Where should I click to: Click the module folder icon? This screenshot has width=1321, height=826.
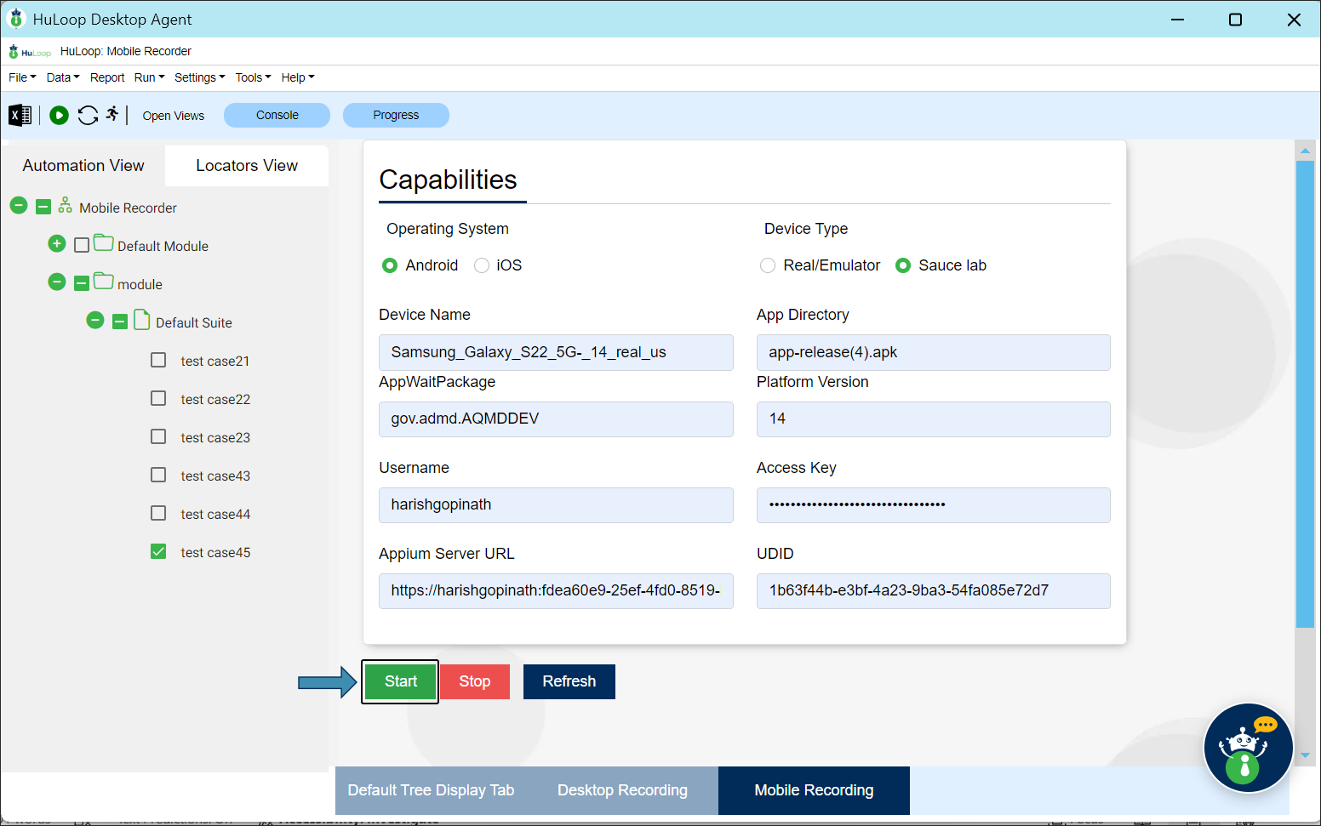(104, 281)
